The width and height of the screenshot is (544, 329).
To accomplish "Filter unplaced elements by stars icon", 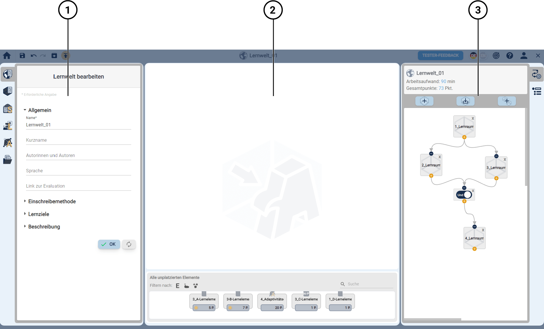I will 195,286.
